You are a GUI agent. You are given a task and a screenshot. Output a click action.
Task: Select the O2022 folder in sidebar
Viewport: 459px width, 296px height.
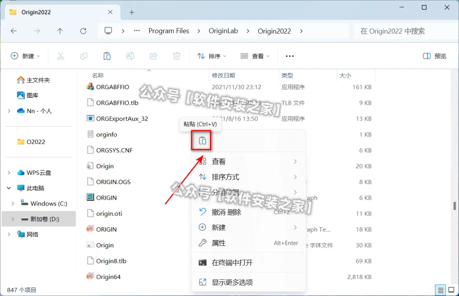[x=31, y=142]
